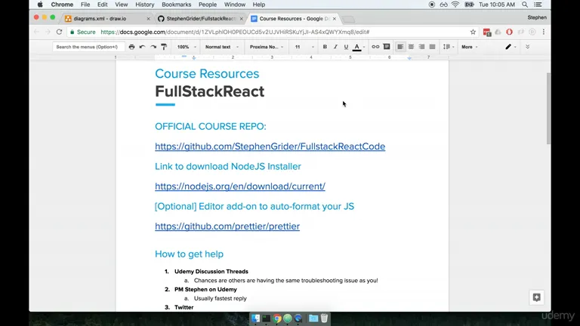The width and height of the screenshot is (580, 326).
Task: Toggle bold formatting
Action: (x=325, y=47)
